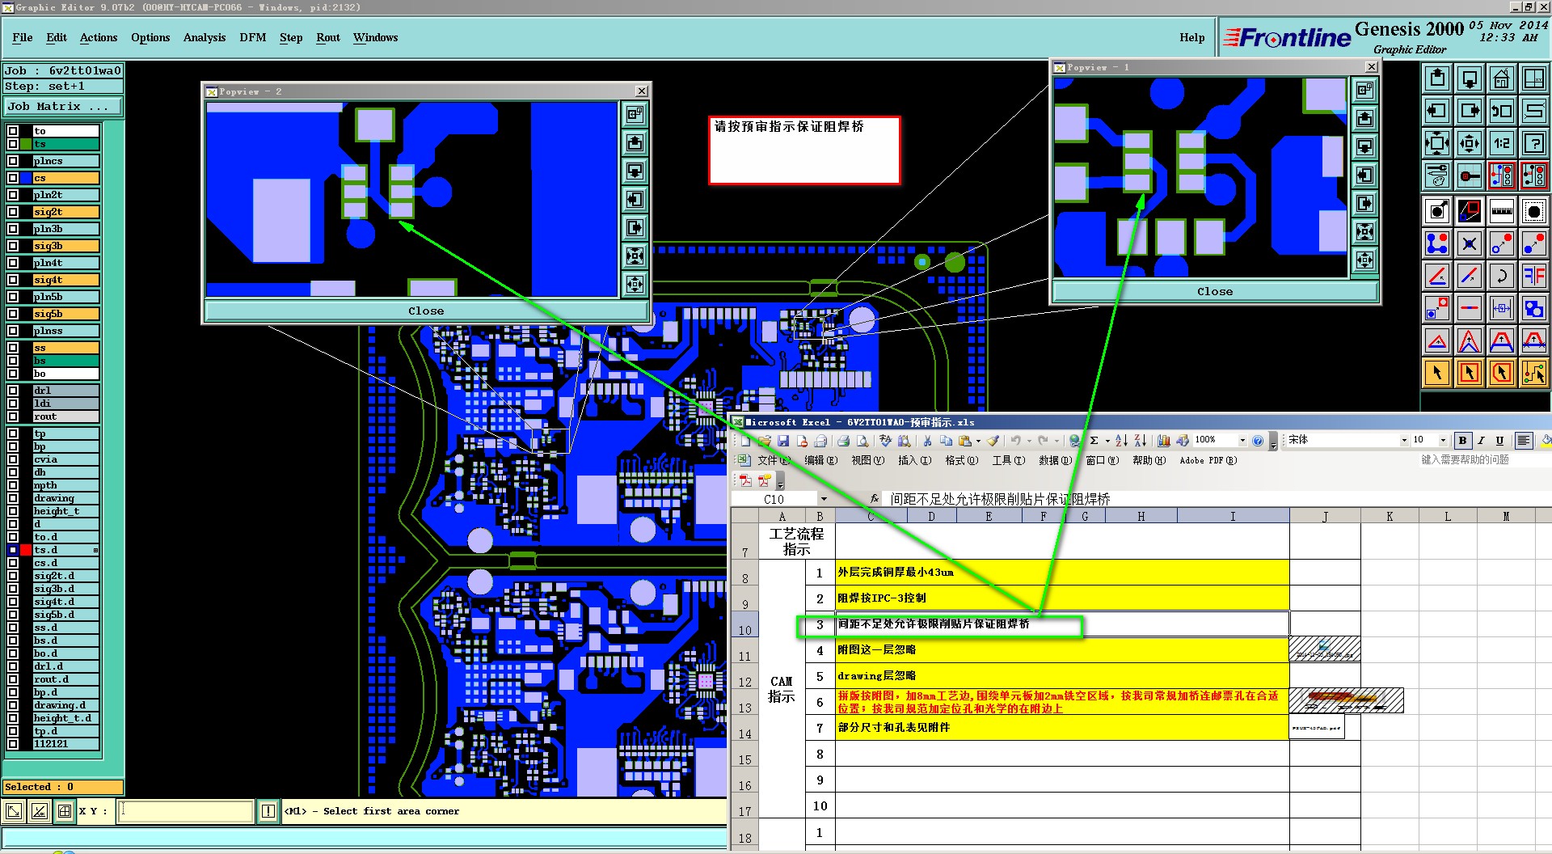1552x854 pixels.
Task: Toggle the checkbox for layer plncs
Action: [13, 161]
